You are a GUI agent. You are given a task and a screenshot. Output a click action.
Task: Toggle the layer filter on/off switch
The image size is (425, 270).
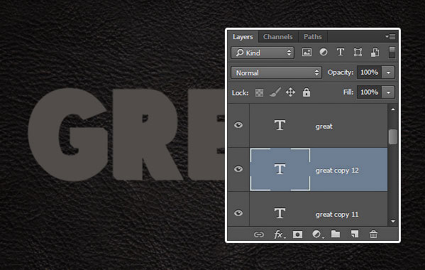(392, 52)
